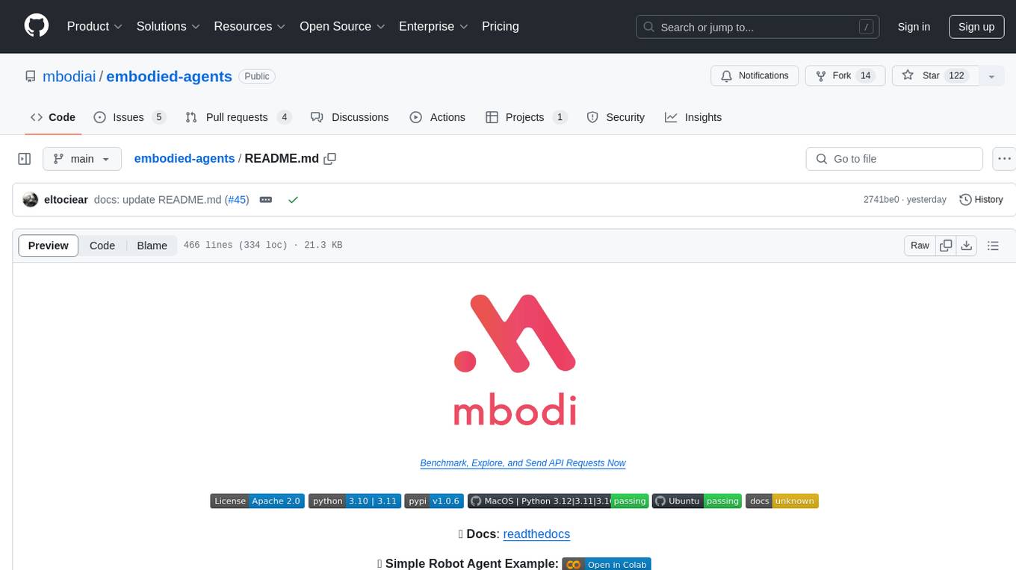Viewport: 1016px width, 570px height.
Task: Click Sign in
Action: click(914, 27)
